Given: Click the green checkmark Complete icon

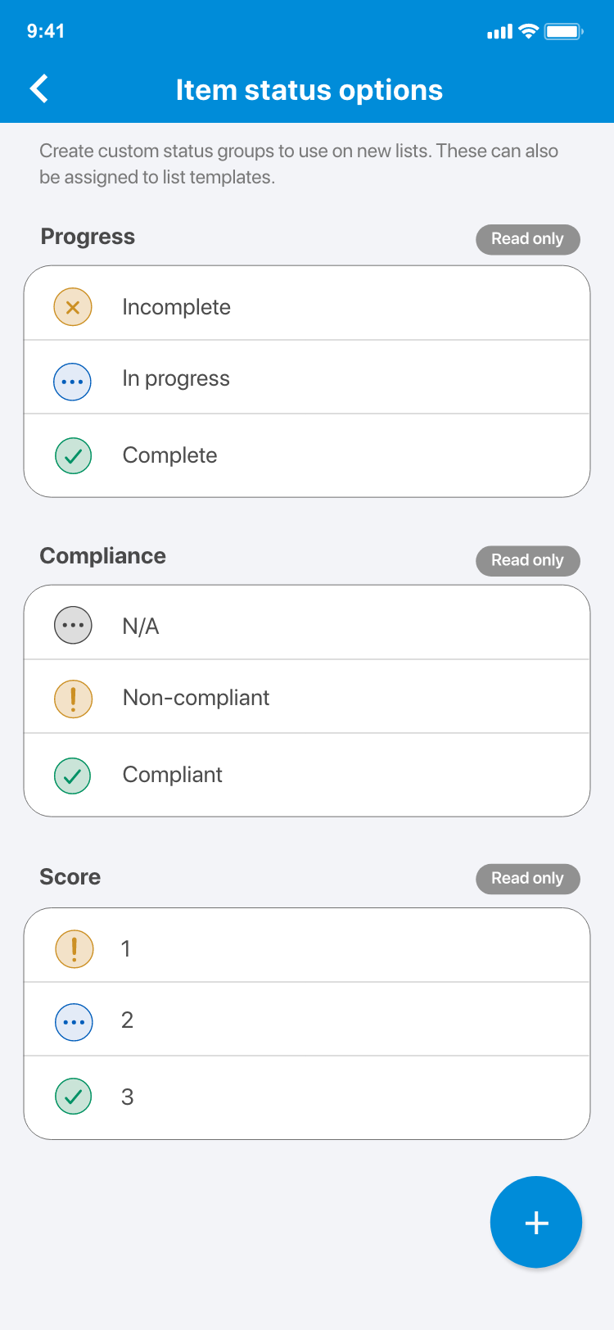Looking at the screenshot, I should 73,456.
